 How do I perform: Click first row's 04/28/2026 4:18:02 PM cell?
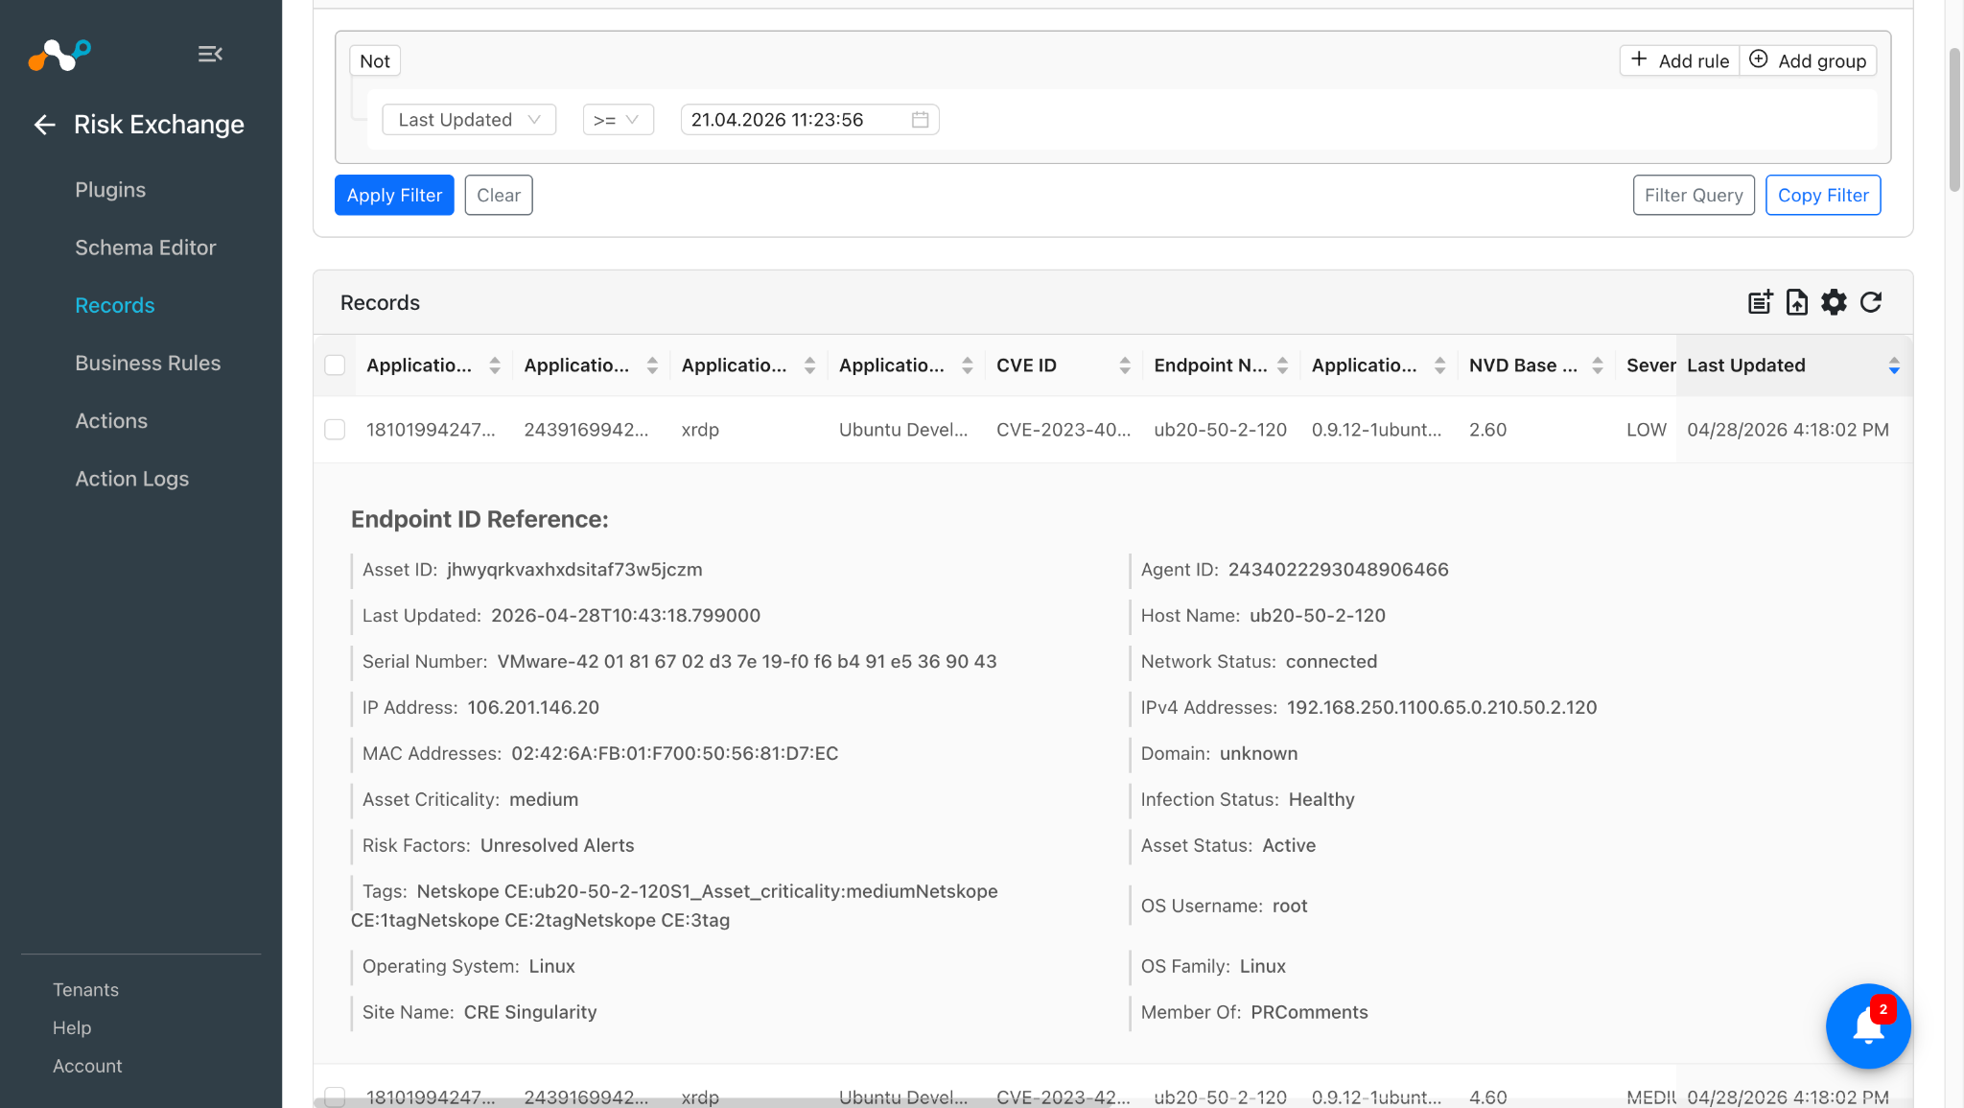(1788, 430)
